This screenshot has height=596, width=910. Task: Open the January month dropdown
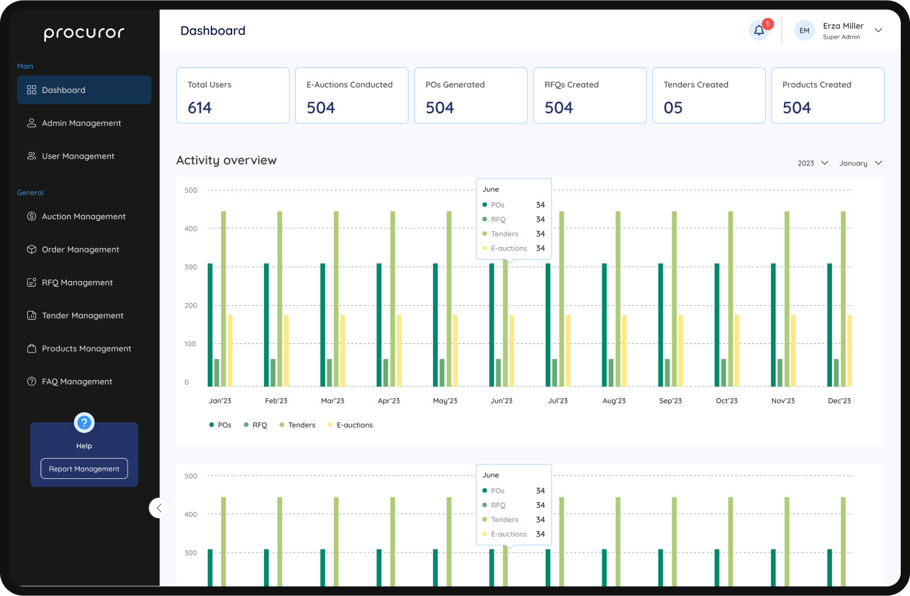[860, 163]
